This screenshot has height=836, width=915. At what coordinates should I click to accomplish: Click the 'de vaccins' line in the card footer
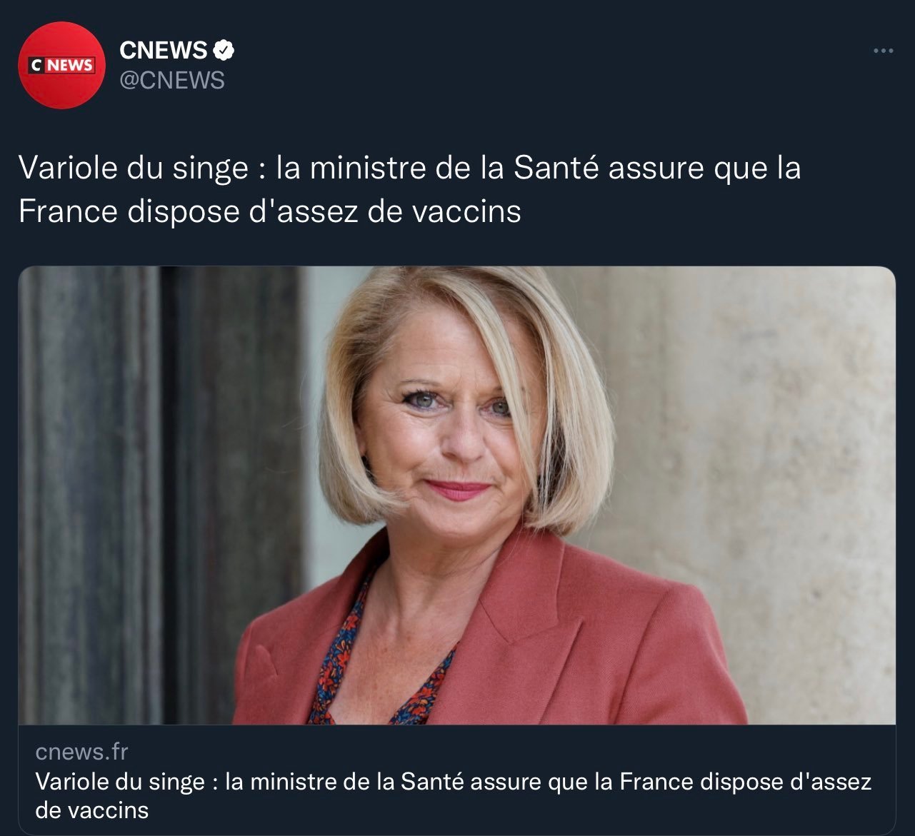(x=91, y=810)
